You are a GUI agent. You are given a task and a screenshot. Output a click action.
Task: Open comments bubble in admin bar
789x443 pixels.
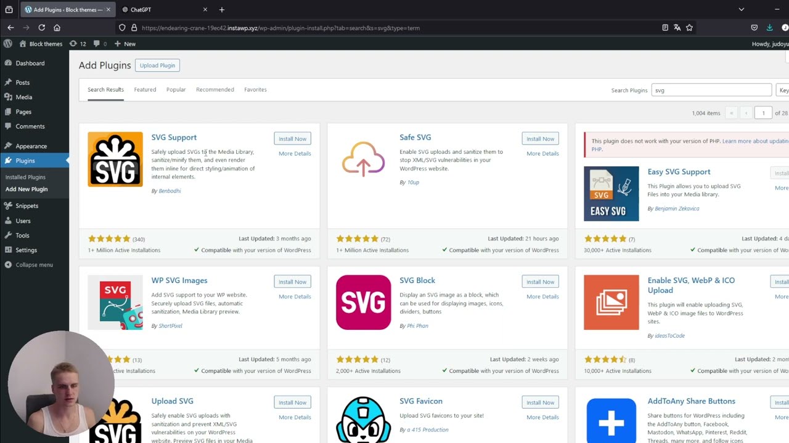100,44
